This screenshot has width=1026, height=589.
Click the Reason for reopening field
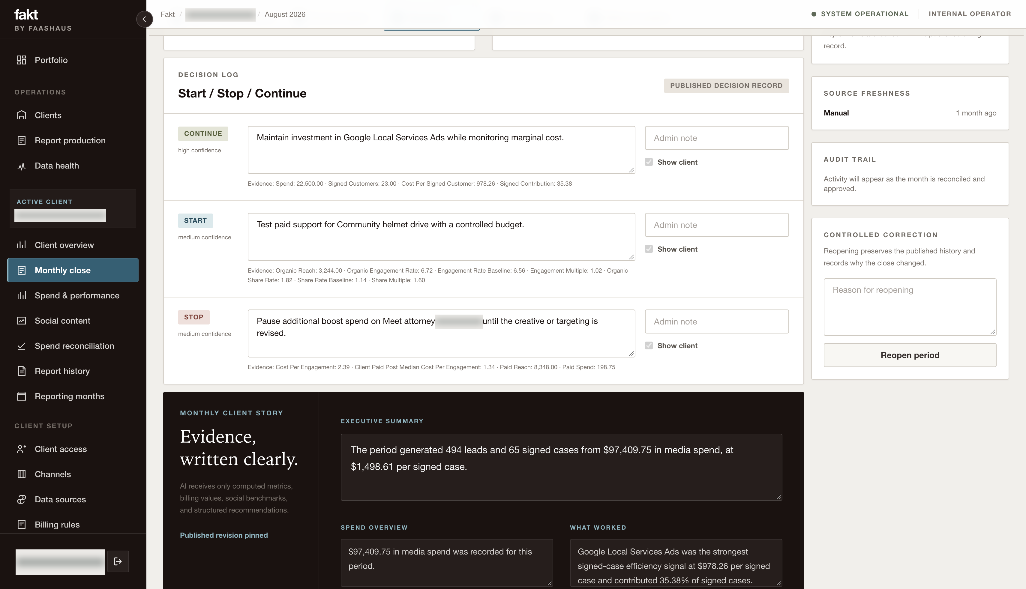click(910, 307)
